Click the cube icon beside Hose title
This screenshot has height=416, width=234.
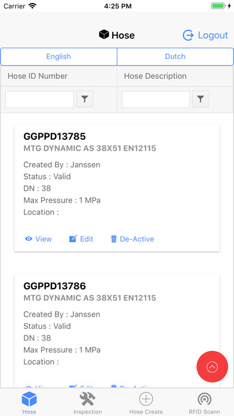(x=104, y=35)
